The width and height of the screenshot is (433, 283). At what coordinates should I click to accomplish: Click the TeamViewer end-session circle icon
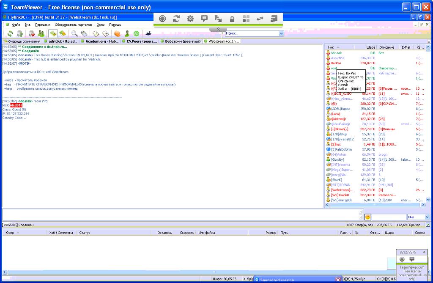162,19
